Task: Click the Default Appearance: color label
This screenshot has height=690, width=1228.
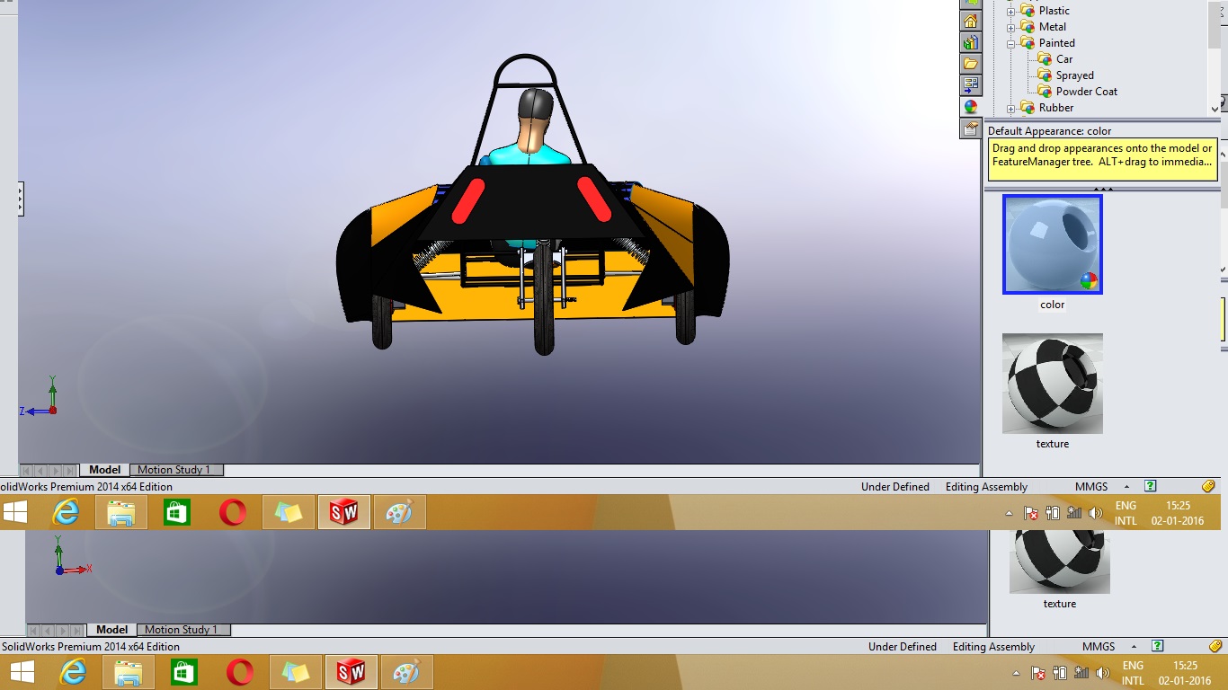Action: [x=1050, y=131]
